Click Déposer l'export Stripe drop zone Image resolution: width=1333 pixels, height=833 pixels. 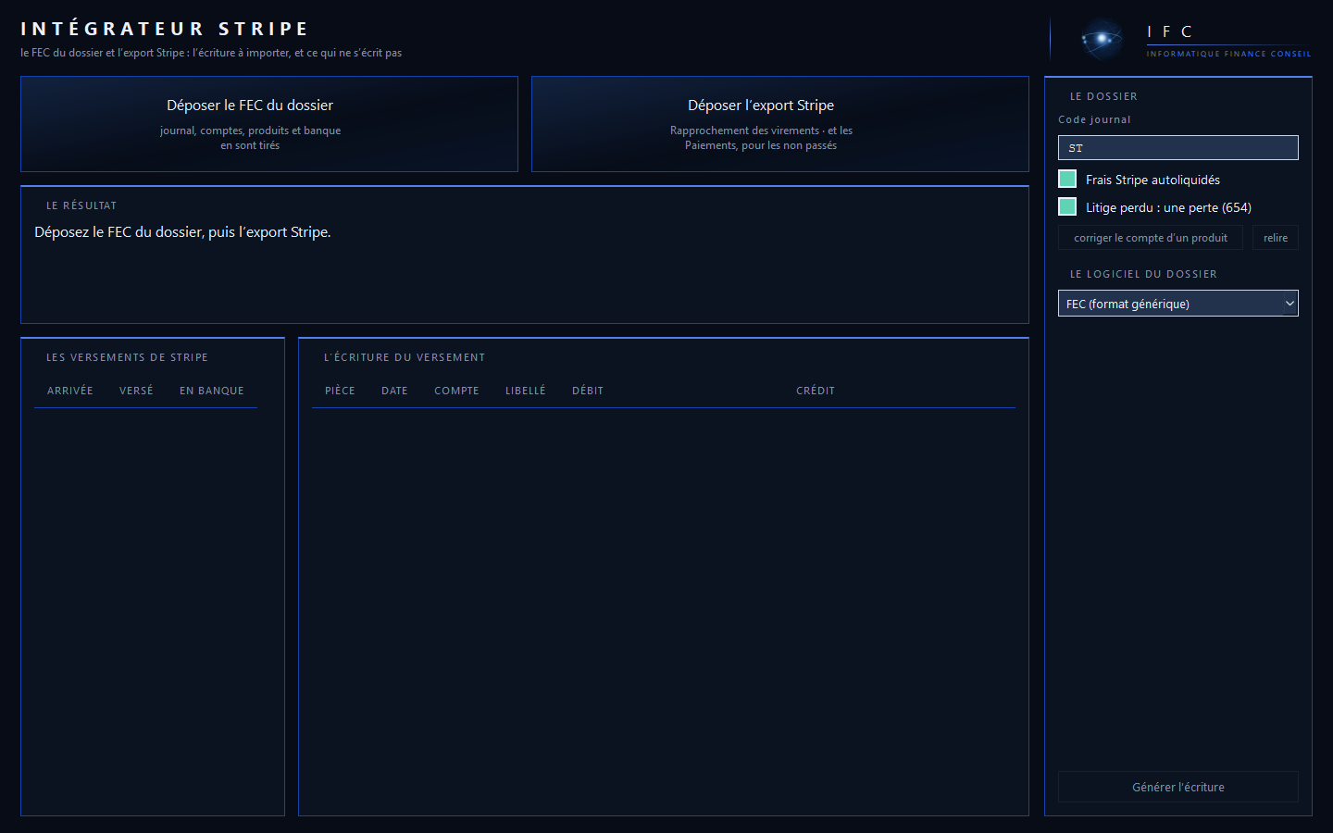click(x=780, y=124)
